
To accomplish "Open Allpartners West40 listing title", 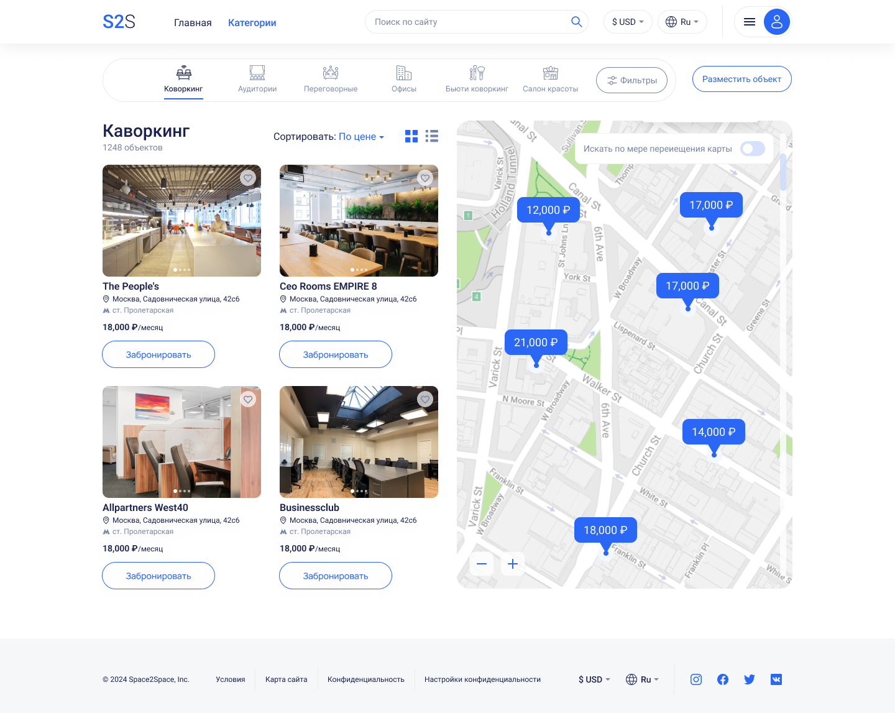I will point(145,507).
